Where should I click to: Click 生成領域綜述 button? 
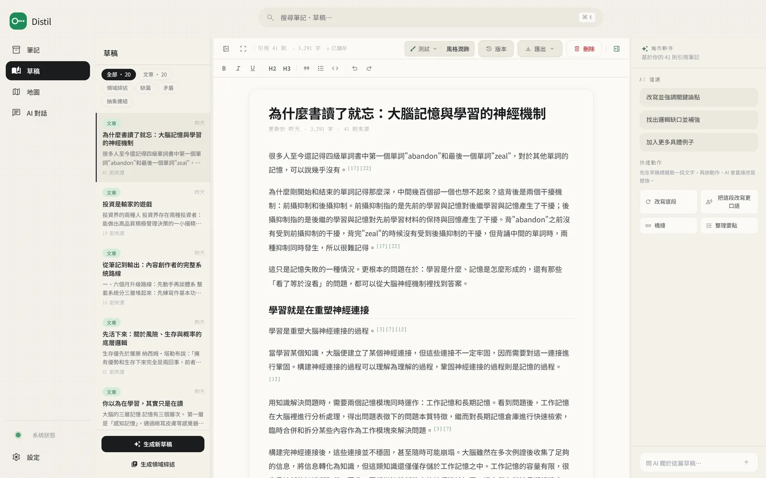153,464
